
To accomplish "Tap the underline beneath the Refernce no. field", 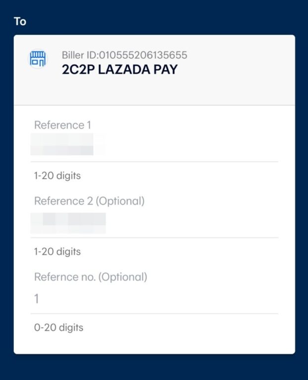I will [x=154, y=314].
